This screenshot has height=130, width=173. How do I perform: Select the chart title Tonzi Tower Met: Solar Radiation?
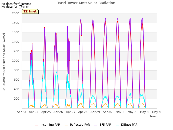tap(86, 3)
